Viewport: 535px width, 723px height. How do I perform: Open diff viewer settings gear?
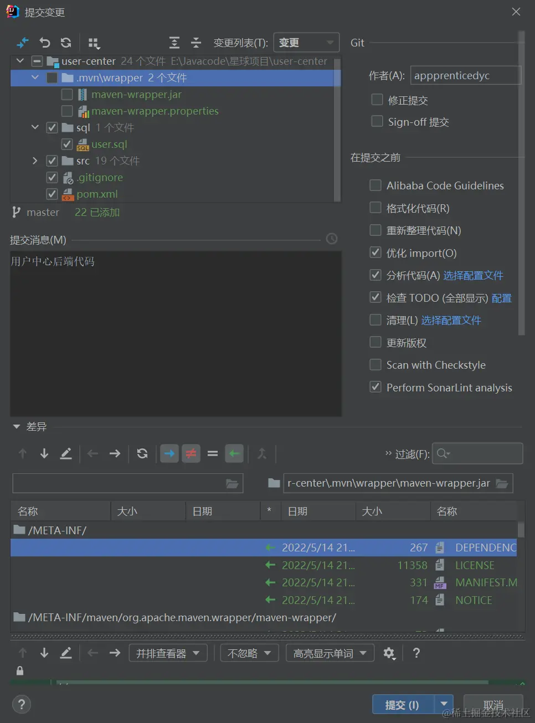click(x=389, y=653)
